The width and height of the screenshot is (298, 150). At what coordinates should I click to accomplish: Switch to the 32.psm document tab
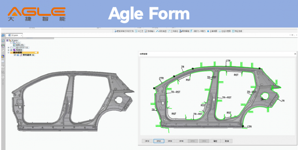coord(14,35)
